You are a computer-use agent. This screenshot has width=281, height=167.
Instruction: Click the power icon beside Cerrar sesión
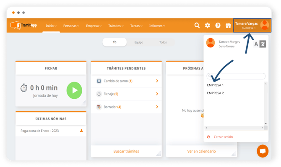[x=208, y=137]
